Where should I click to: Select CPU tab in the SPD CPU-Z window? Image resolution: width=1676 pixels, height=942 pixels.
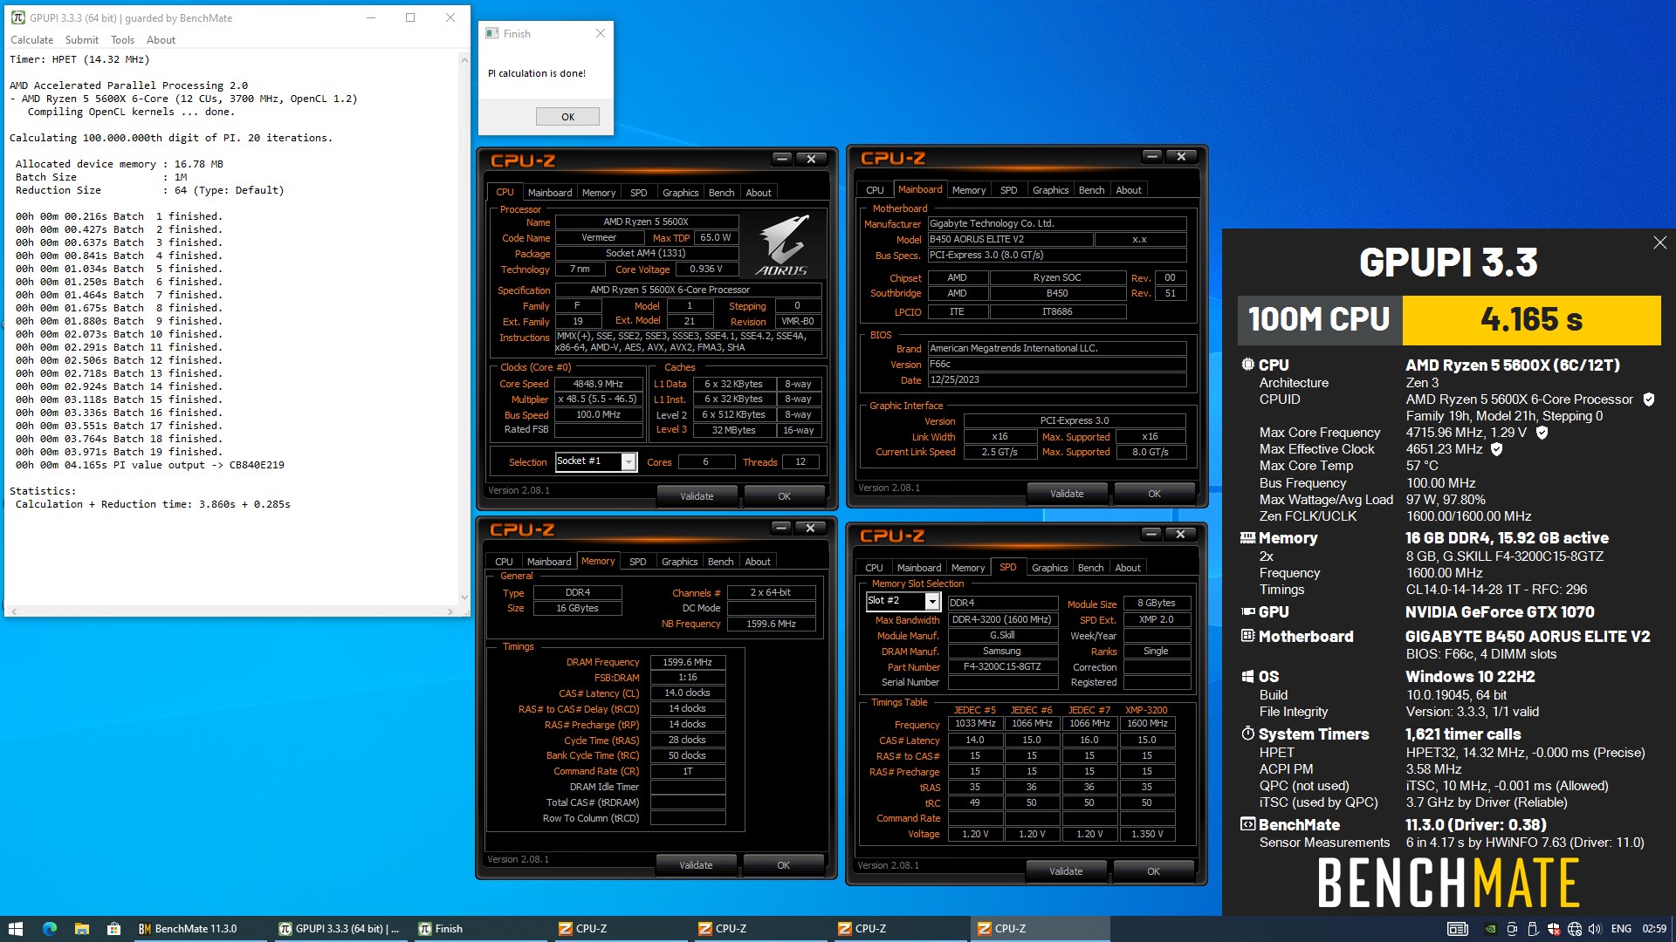(x=874, y=568)
